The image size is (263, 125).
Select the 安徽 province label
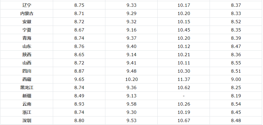click(x=27, y=22)
